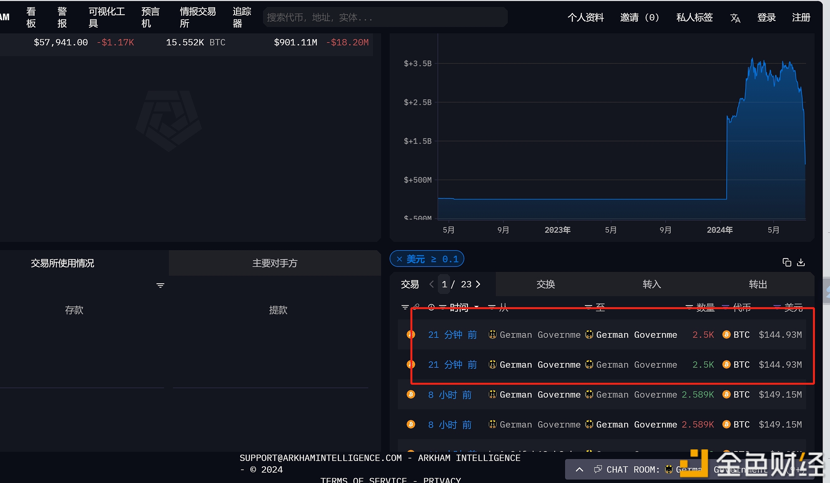This screenshot has width=830, height=483.
Task: Click BTC token icon on red 2.589K row
Action: [x=726, y=424]
